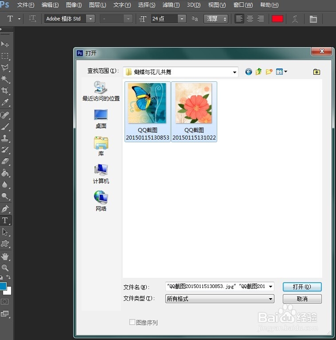Select the Paint Bucket tool
336x340 pixels.
tap(5, 173)
